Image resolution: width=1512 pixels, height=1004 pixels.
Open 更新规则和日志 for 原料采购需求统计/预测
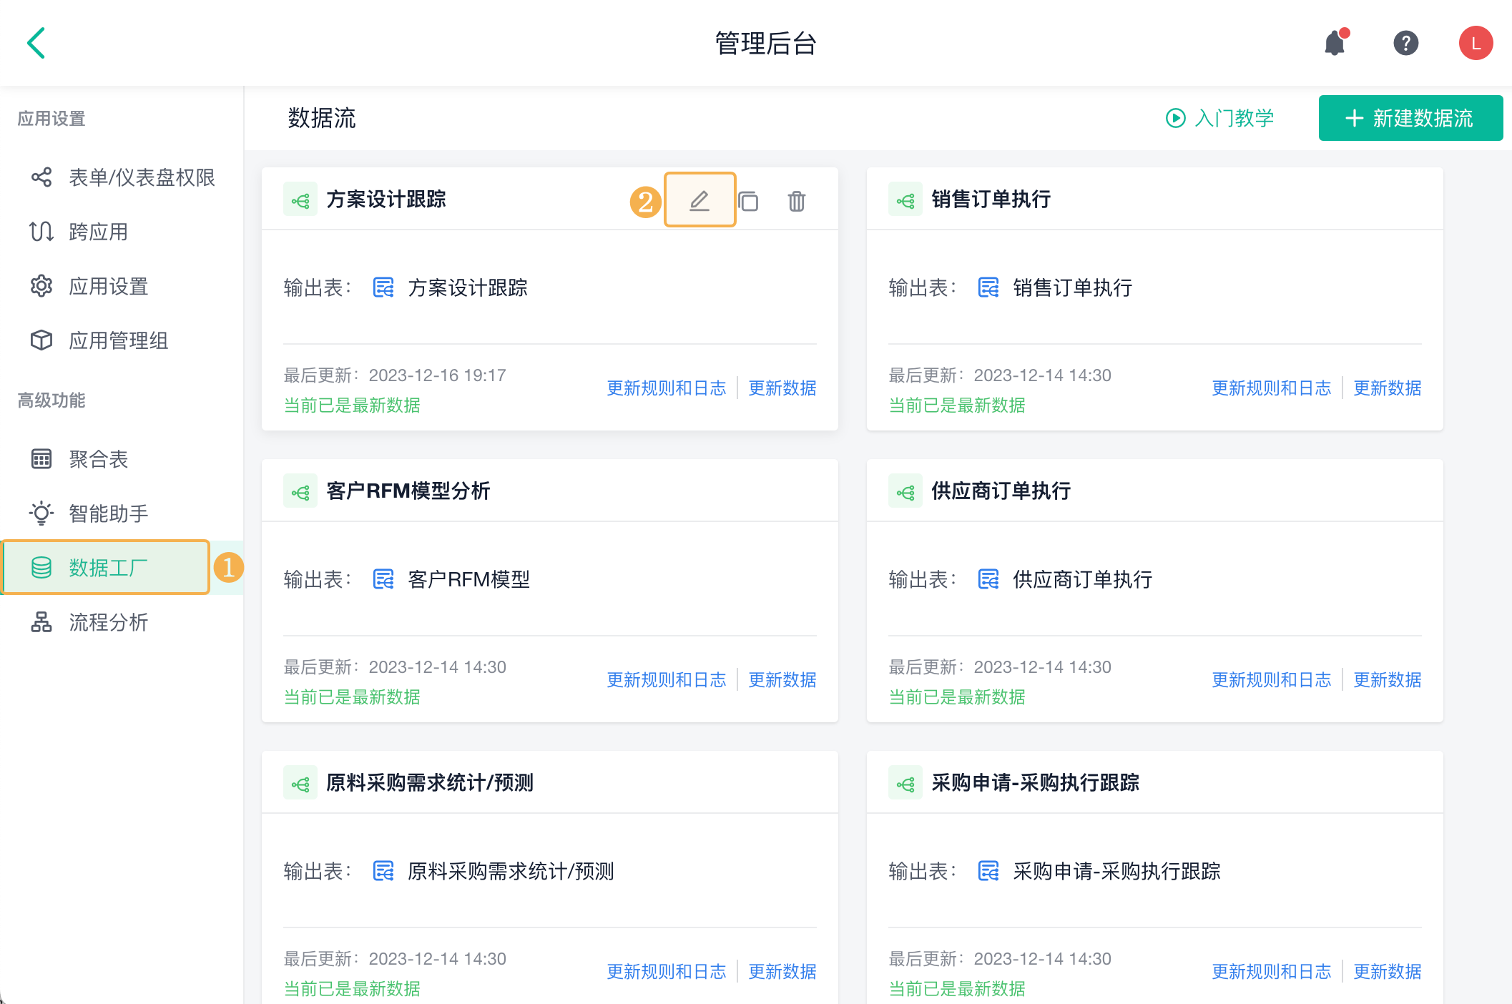point(666,972)
